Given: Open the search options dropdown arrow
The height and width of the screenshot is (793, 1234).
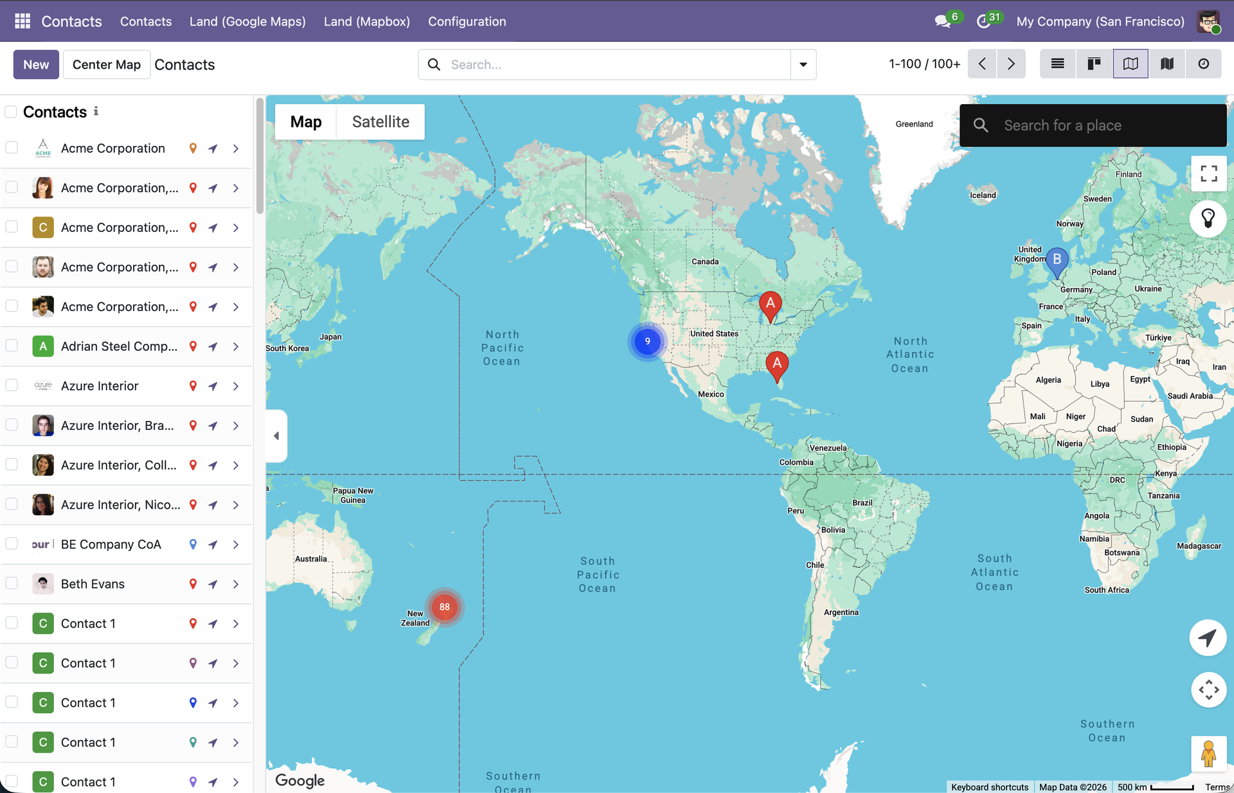Looking at the screenshot, I should (x=803, y=64).
